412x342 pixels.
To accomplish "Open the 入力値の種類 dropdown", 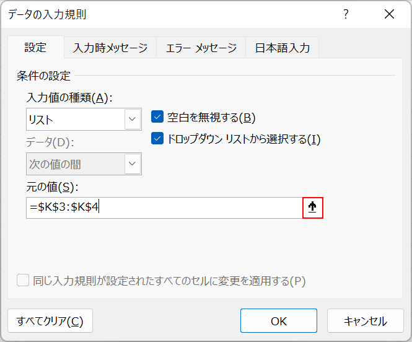I will (x=132, y=118).
